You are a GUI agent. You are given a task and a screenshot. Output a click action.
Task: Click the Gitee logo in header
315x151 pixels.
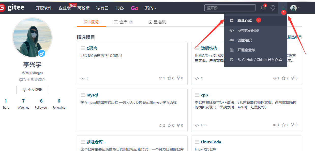click(12, 8)
